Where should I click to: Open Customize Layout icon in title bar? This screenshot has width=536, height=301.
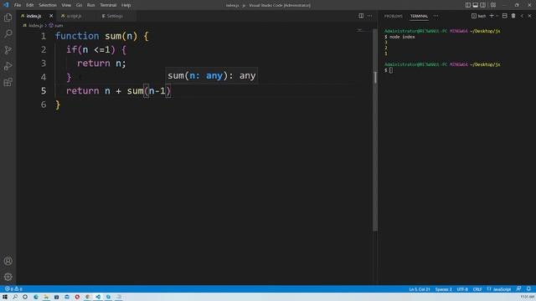tap(493, 5)
